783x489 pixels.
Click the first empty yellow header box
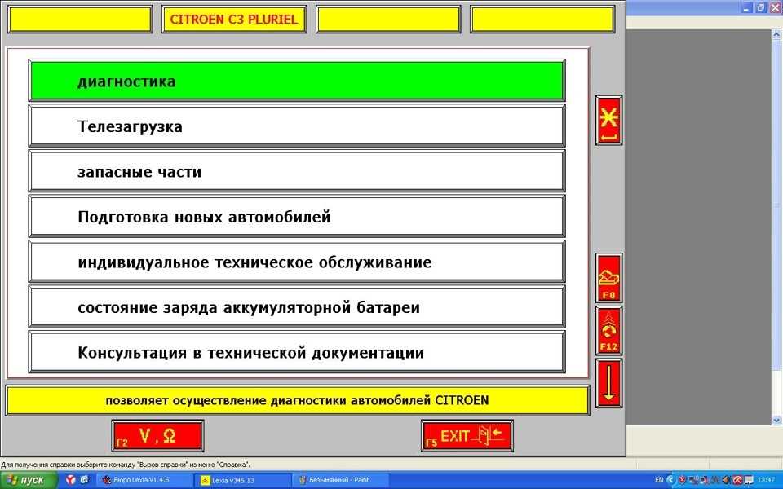80,20
